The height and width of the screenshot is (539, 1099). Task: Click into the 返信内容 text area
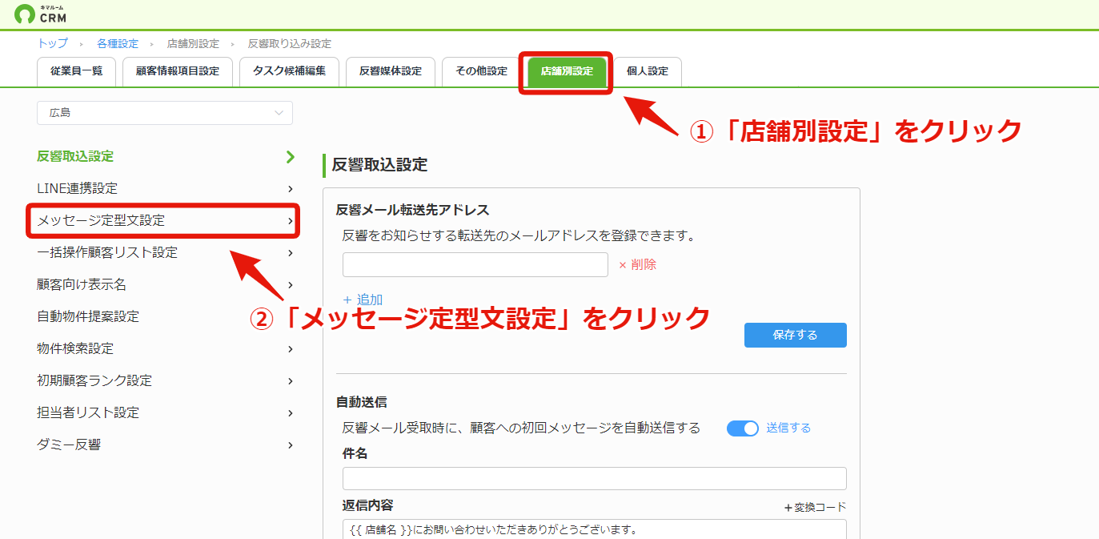point(595,529)
